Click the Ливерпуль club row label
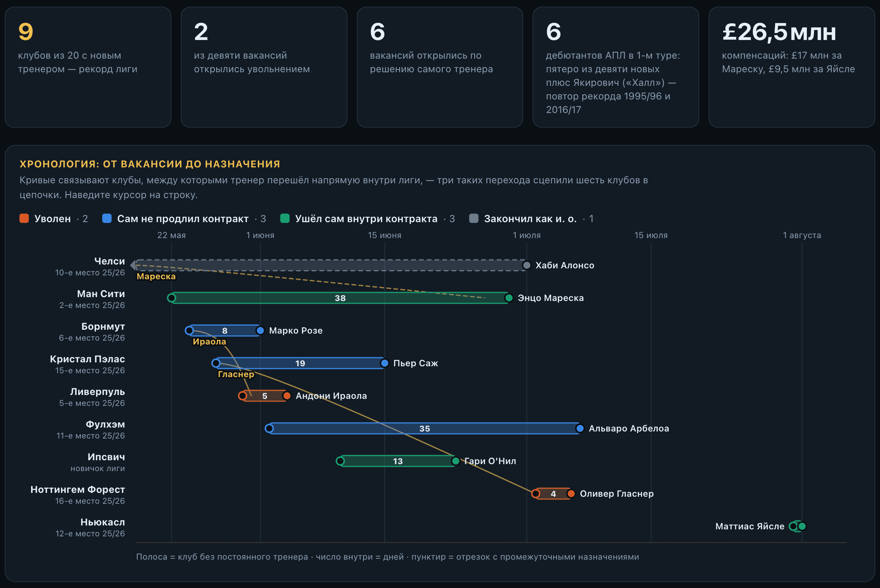 [x=98, y=391]
